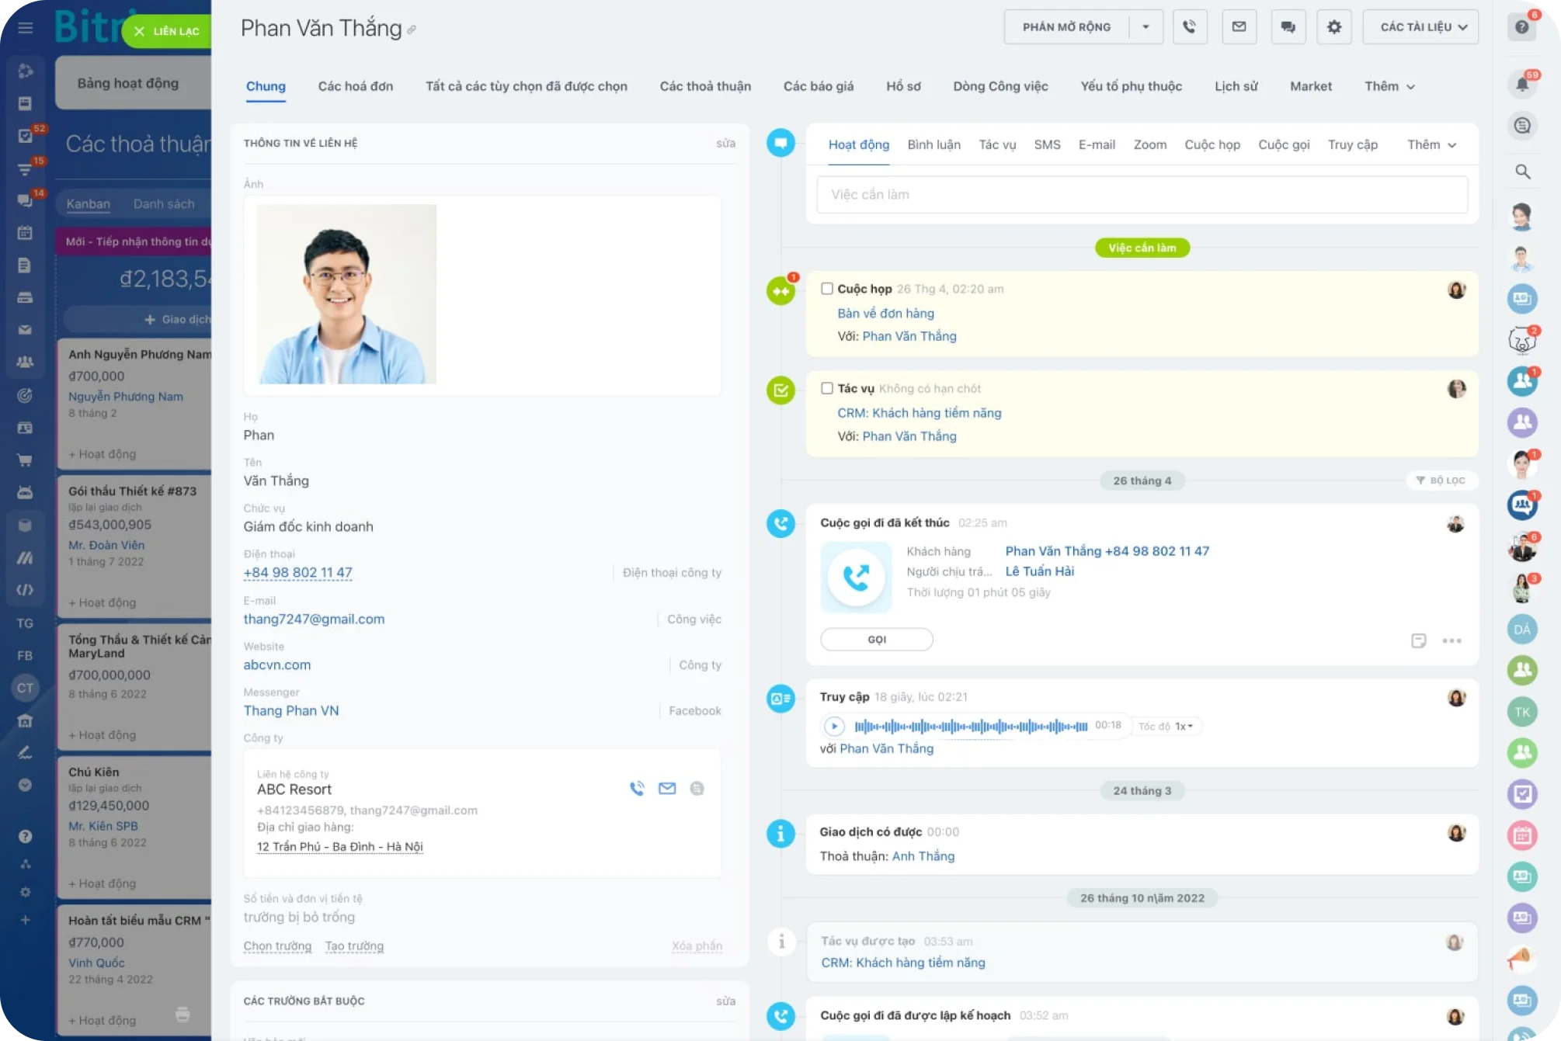Click the audio waveform progress bar
Image resolution: width=1561 pixels, height=1041 pixels.
tap(970, 727)
